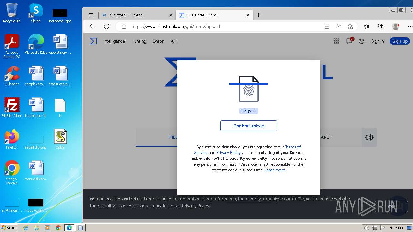Close the VirusTotal - Home tab
The image size is (413, 232).
coord(248,15)
